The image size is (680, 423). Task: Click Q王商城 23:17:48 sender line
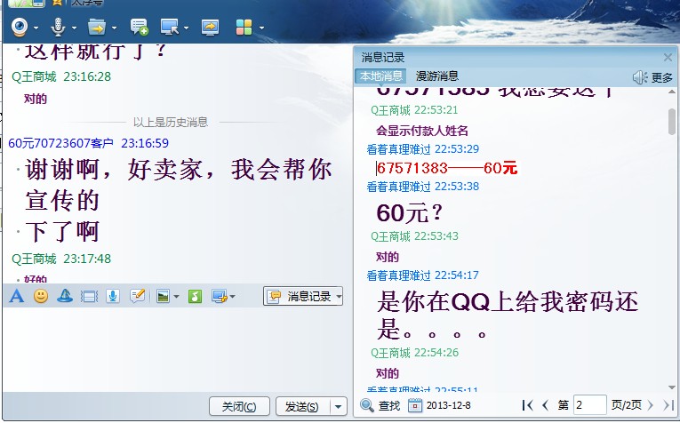click(61, 259)
